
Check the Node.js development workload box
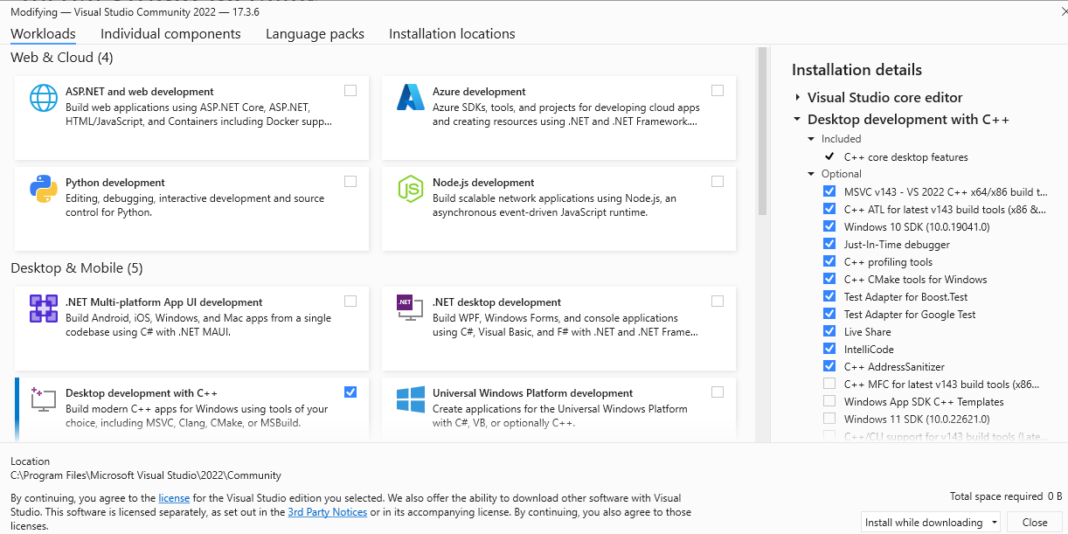click(x=718, y=182)
